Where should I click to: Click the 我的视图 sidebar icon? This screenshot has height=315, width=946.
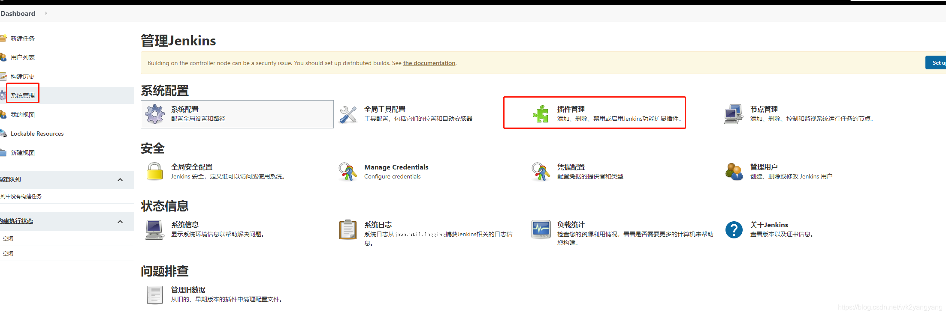tap(3, 115)
